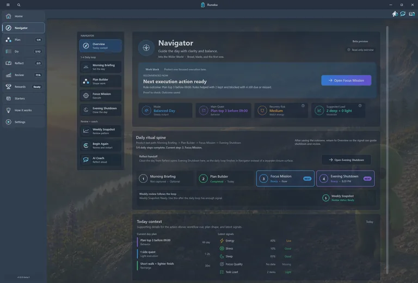Open the chat bubble icon at top right
The height and width of the screenshot is (283, 418).
click(x=403, y=14)
